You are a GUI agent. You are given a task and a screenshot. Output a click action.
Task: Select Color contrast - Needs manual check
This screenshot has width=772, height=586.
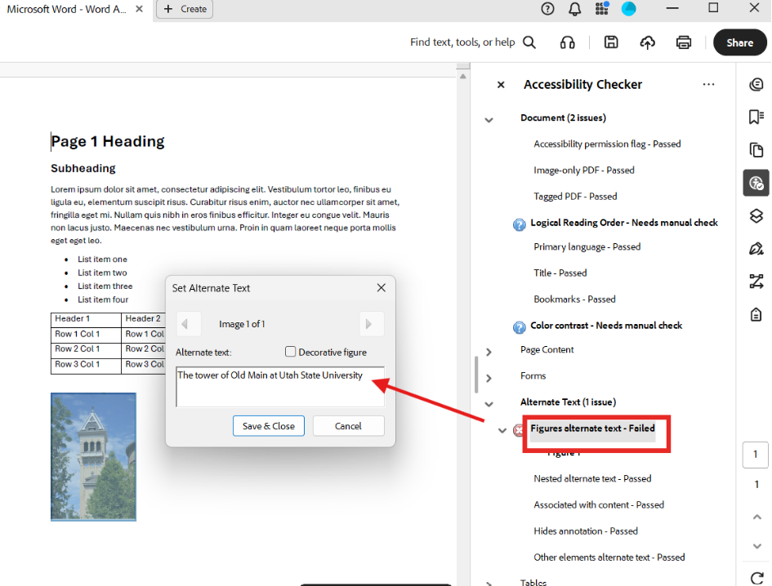(606, 325)
